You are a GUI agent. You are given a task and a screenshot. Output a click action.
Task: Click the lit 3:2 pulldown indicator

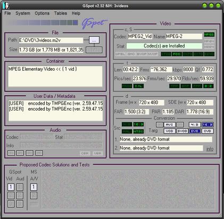pos(208,86)
